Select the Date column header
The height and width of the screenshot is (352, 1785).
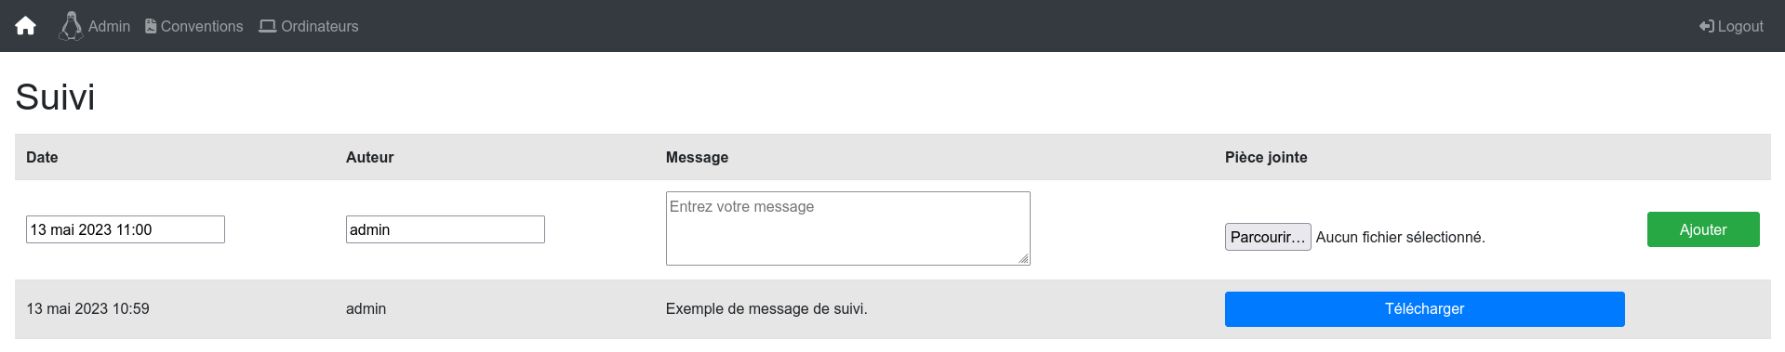[42, 157]
